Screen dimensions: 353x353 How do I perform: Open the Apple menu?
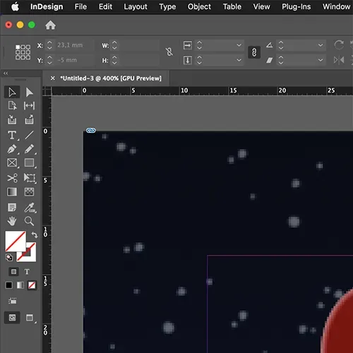pyautogui.click(x=16, y=6)
